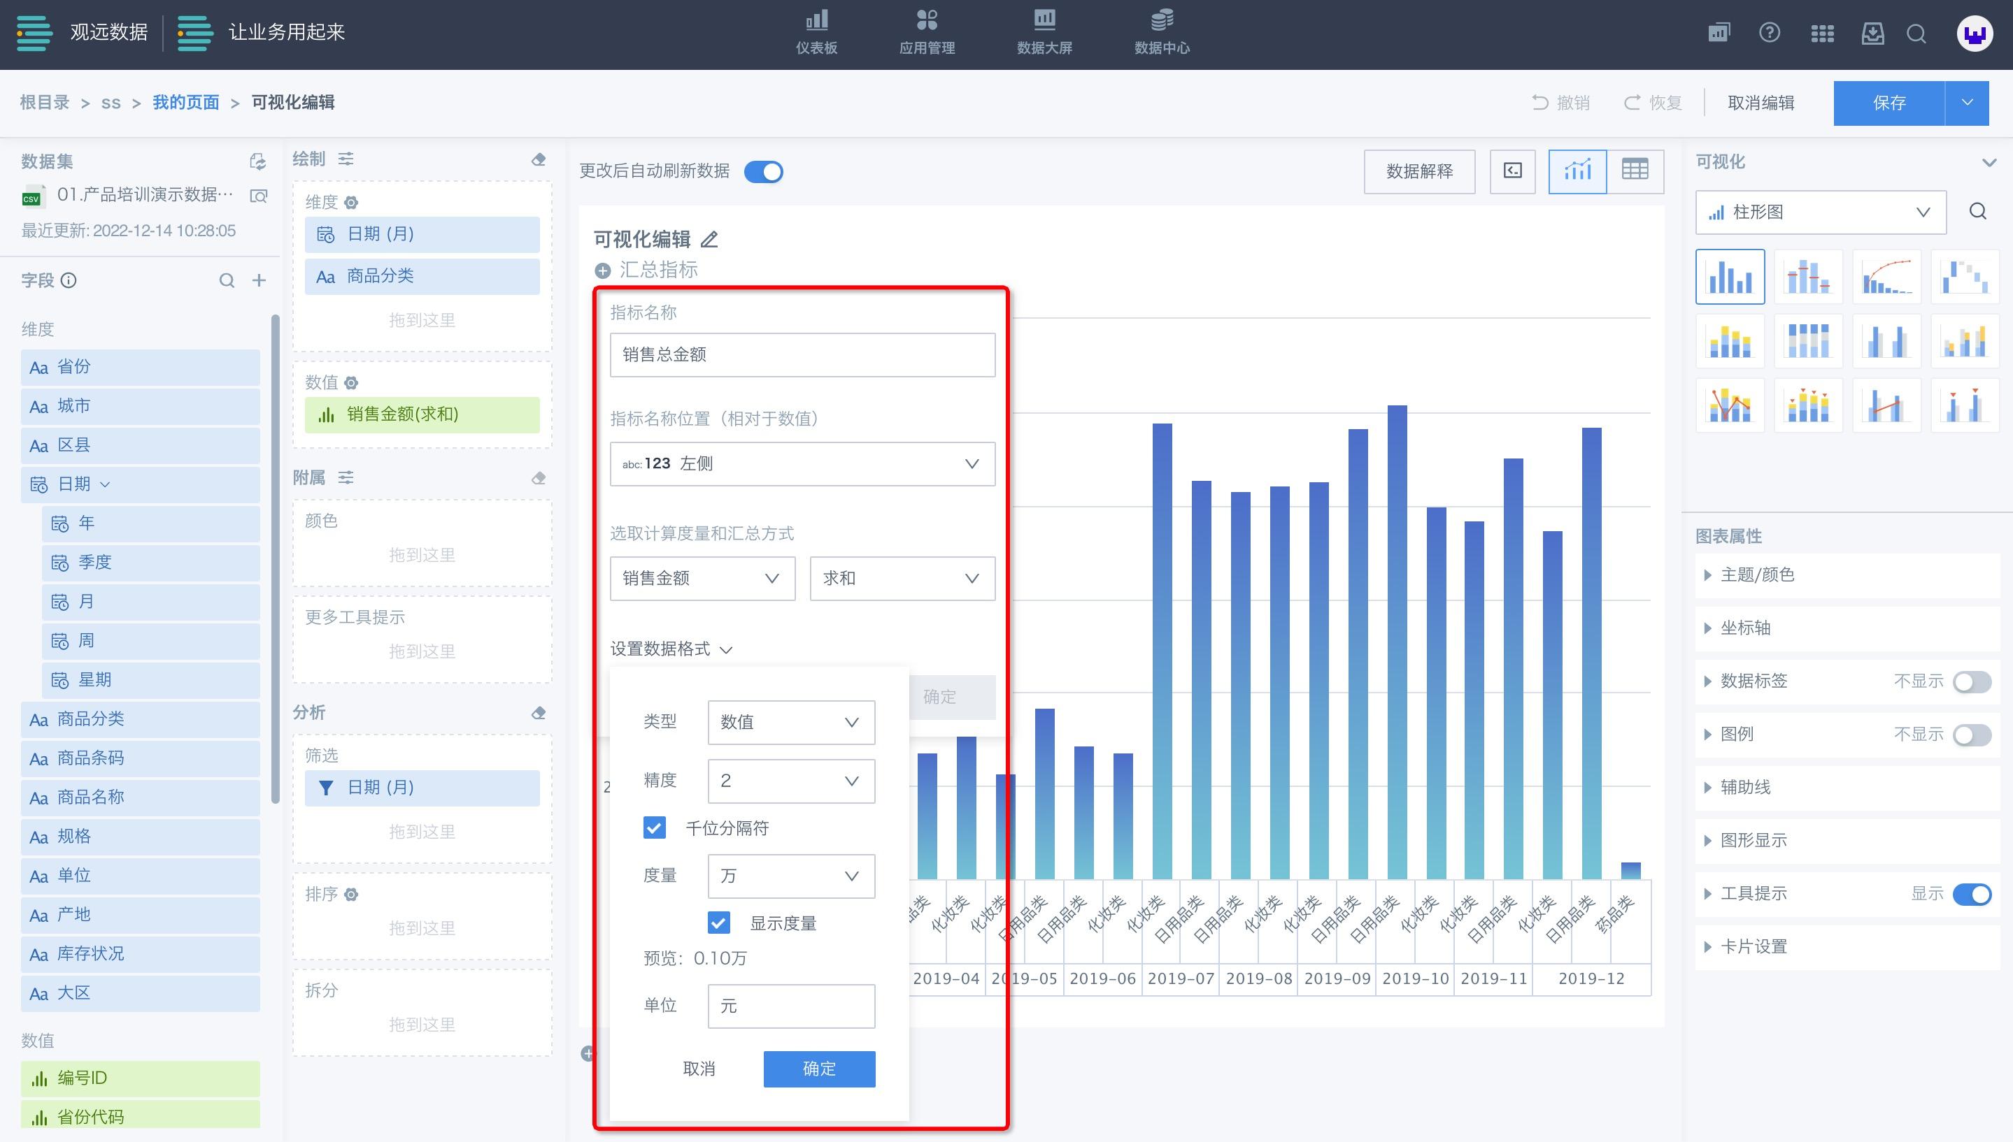The height and width of the screenshot is (1142, 2013).
Task: Switch to 数据大屏 section
Action: coord(1044,33)
